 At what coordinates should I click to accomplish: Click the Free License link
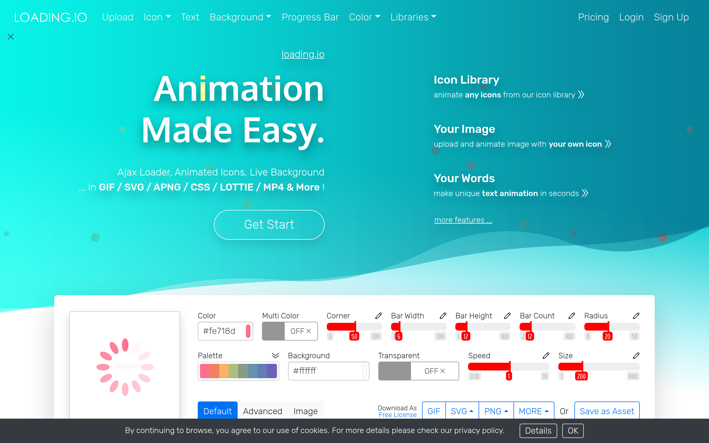point(398,415)
